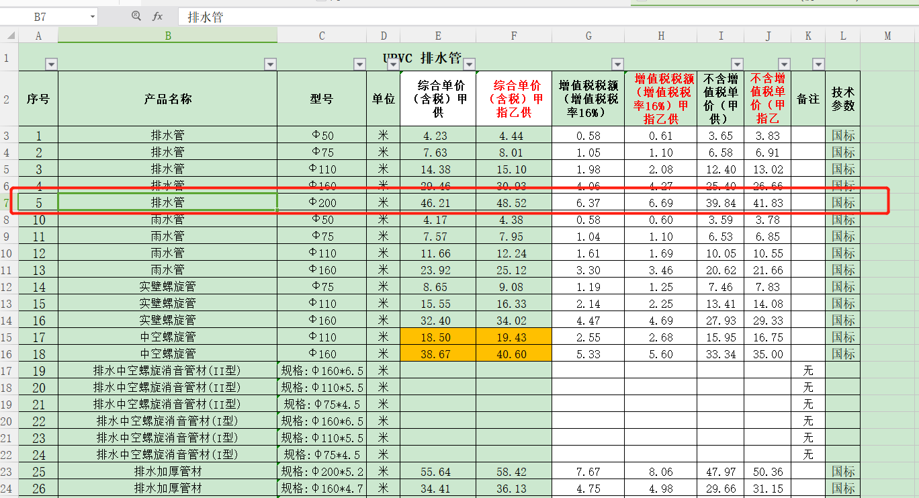Open the filter dropdown in column J
Screen dimensions: 919x498
click(x=784, y=65)
